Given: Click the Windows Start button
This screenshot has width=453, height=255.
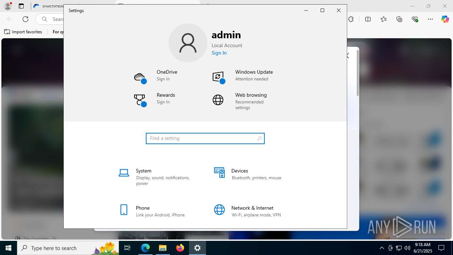Looking at the screenshot, I should pos(8,248).
